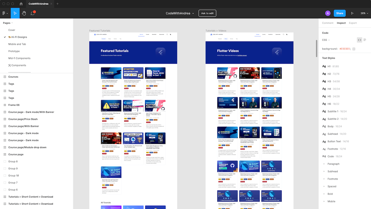Click the layer icon beside Courses

click(x=5, y=77)
